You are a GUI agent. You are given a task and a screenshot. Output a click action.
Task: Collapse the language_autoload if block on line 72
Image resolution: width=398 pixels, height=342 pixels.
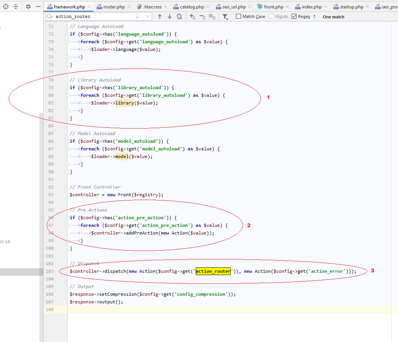(x=67, y=34)
